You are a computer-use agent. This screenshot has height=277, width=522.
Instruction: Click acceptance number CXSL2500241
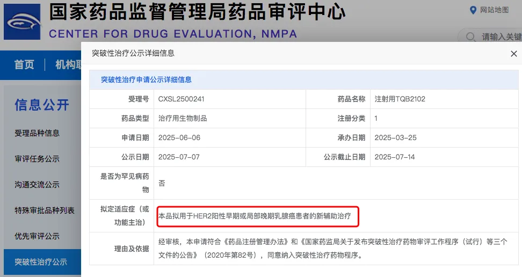click(x=181, y=99)
